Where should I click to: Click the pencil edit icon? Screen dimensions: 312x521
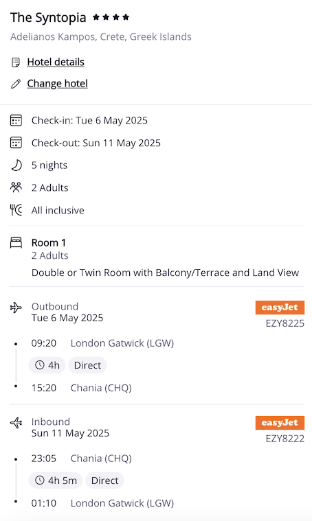(x=16, y=84)
